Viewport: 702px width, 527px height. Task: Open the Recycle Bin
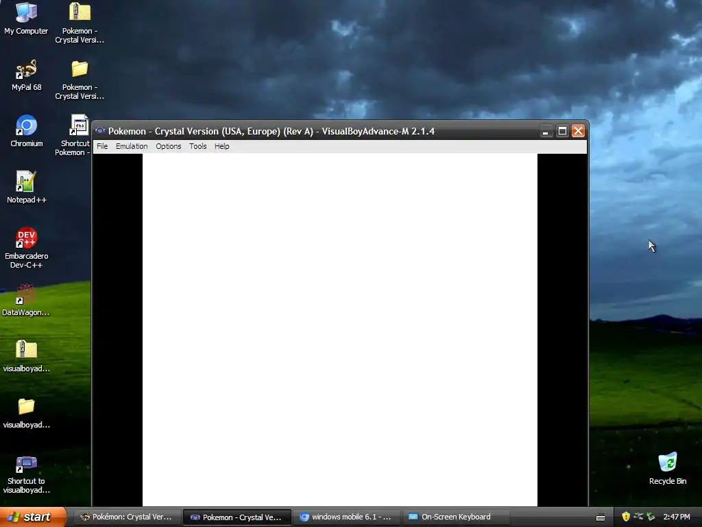(668, 469)
